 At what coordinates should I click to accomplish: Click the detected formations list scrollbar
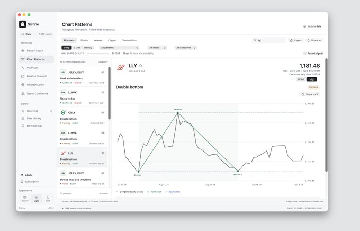(109, 93)
